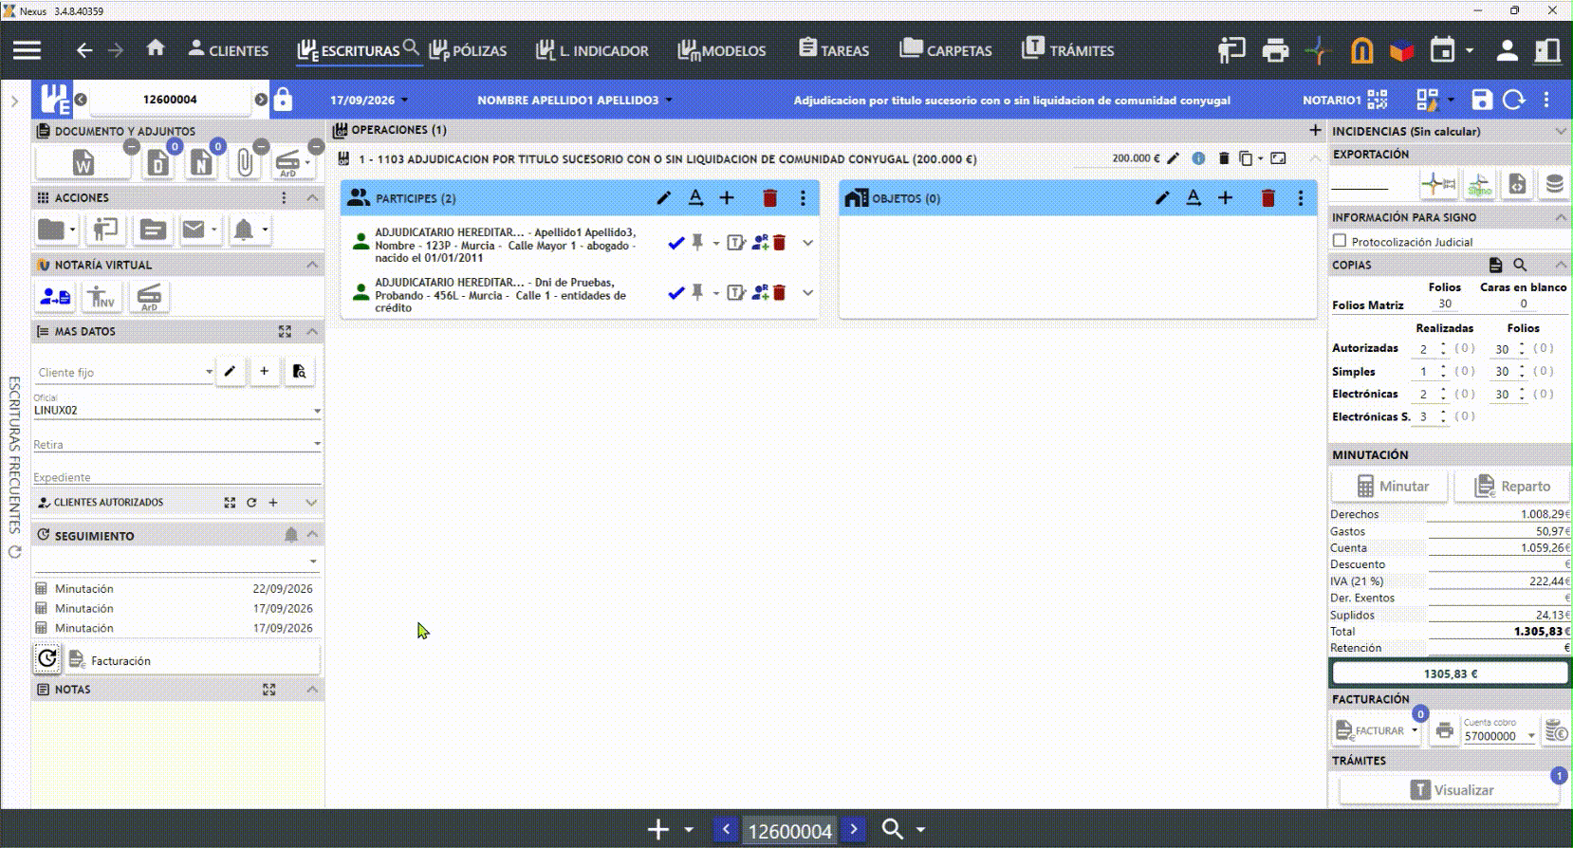
Task: Open the 17/09/2026 date dropdown
Action: (x=404, y=101)
